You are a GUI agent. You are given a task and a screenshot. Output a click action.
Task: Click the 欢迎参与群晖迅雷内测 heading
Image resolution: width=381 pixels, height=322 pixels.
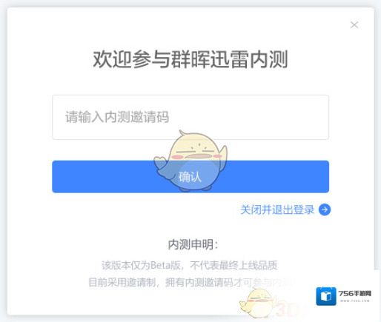coord(190,59)
